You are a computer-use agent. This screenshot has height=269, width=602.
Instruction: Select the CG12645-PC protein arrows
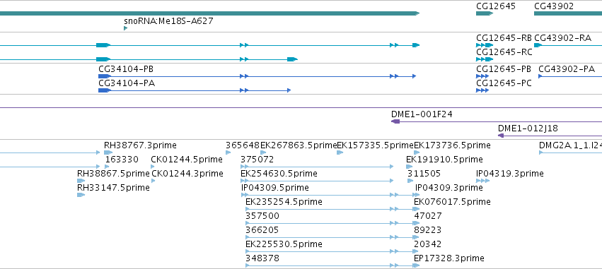482,90
